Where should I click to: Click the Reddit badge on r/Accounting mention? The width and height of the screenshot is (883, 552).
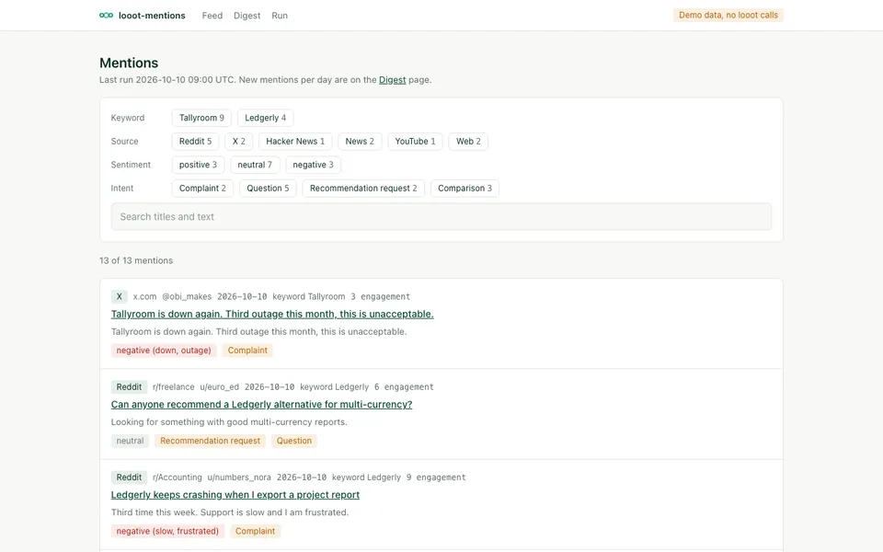[x=129, y=477]
